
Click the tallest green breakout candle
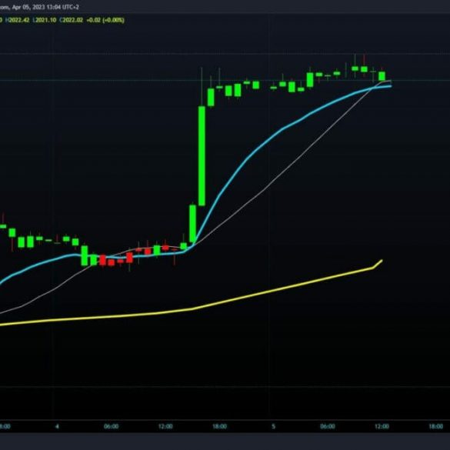[x=202, y=156]
